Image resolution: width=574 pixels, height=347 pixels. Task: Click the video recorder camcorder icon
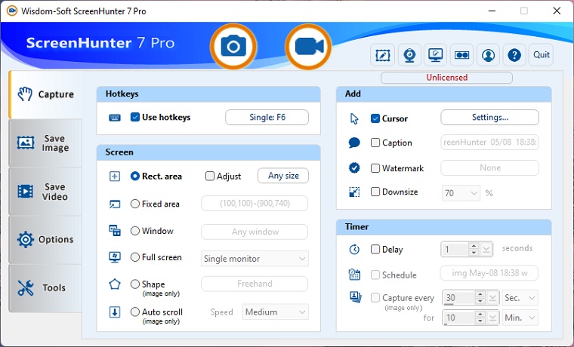coord(308,47)
